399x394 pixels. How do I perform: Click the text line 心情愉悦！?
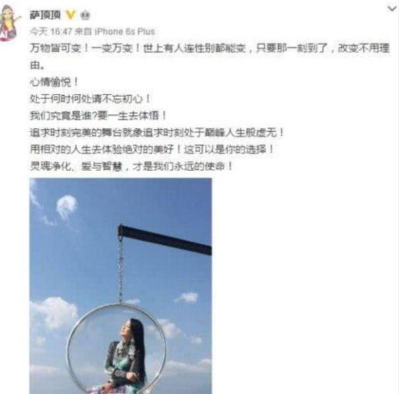click(54, 82)
